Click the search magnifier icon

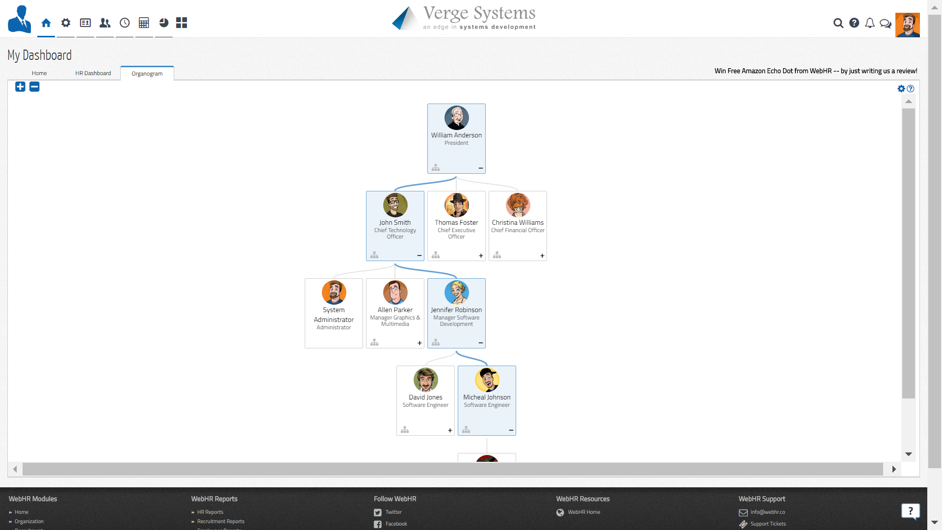838,23
